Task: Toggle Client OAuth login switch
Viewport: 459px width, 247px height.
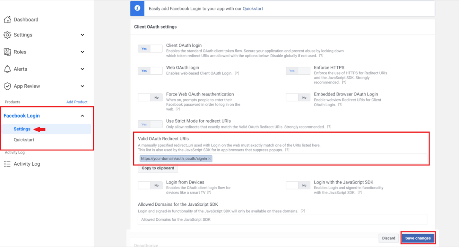Action: click(x=150, y=49)
